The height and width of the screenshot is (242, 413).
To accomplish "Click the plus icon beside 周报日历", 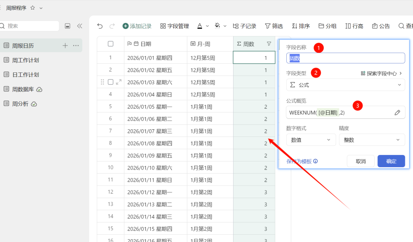I will coord(65,46).
